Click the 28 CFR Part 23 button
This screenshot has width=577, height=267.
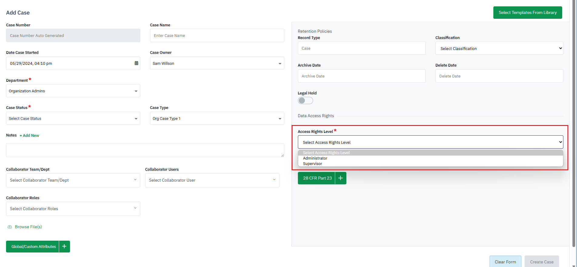316,178
